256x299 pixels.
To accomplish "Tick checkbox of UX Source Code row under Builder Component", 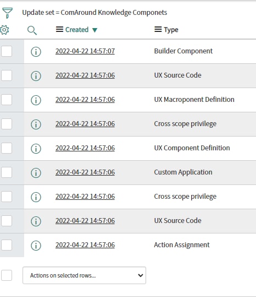I will pyautogui.click(x=7, y=75).
